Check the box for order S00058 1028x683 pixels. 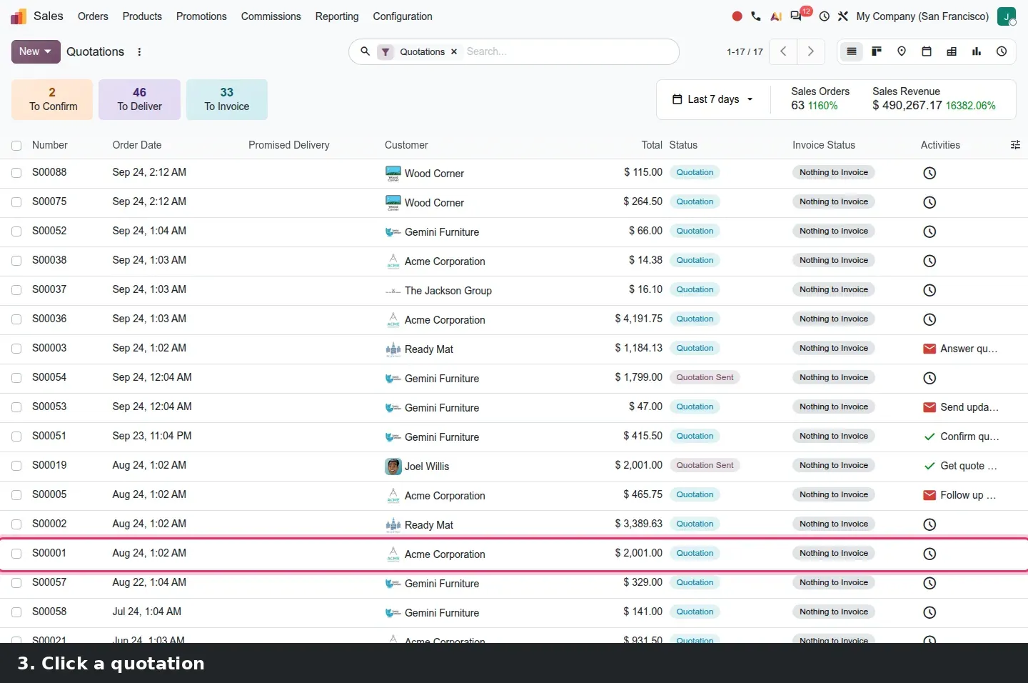16,612
